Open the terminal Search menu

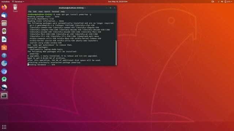point(47,12)
